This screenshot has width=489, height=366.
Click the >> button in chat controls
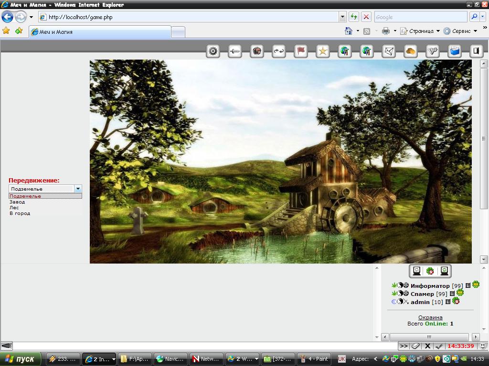pos(404,346)
